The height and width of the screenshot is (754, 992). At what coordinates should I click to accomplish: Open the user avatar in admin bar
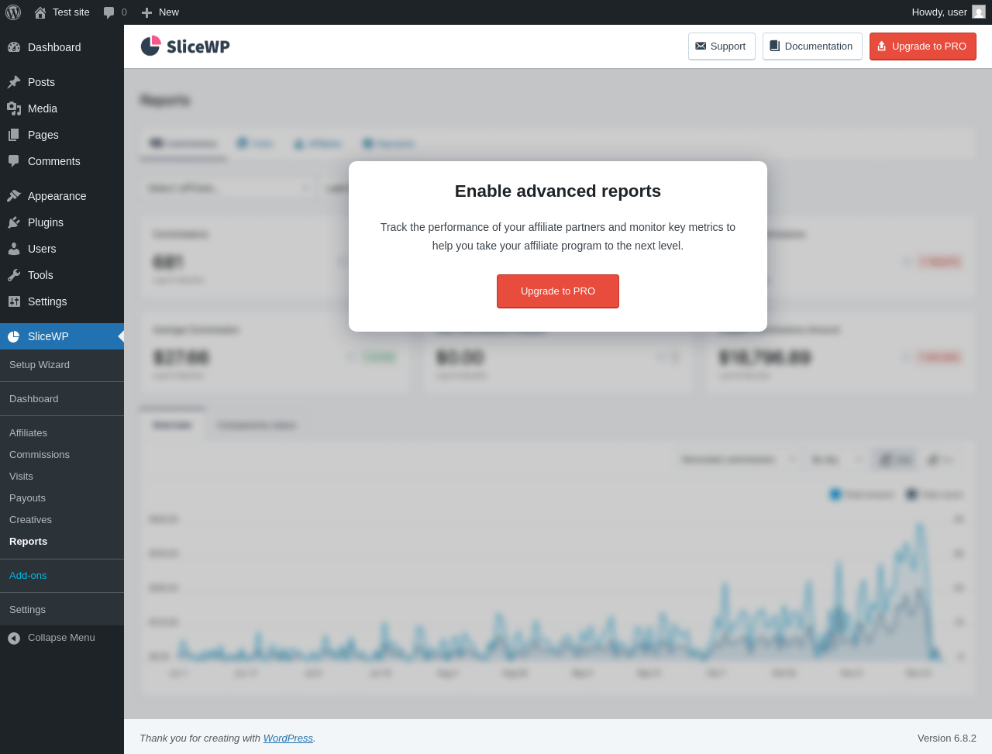point(979,12)
